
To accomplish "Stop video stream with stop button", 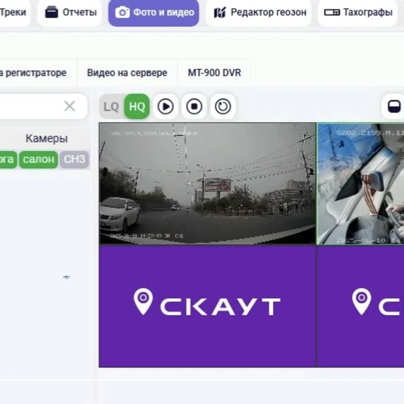I will [195, 106].
